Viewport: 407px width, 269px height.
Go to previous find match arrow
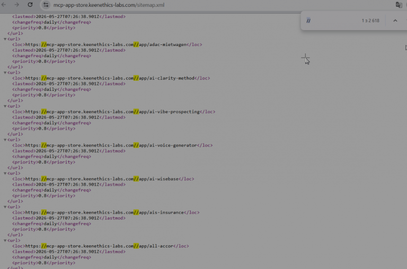395,21
